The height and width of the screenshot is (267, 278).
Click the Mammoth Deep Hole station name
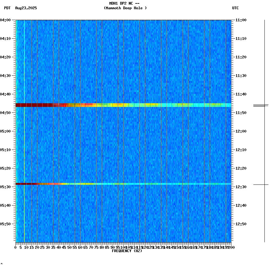[125, 8]
